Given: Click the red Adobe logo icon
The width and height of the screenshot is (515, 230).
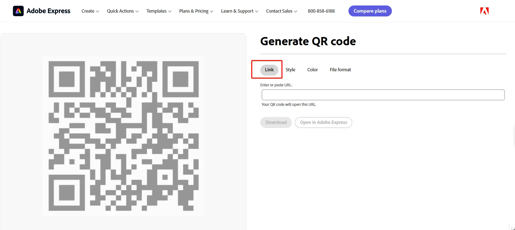Looking at the screenshot, I should (484, 11).
